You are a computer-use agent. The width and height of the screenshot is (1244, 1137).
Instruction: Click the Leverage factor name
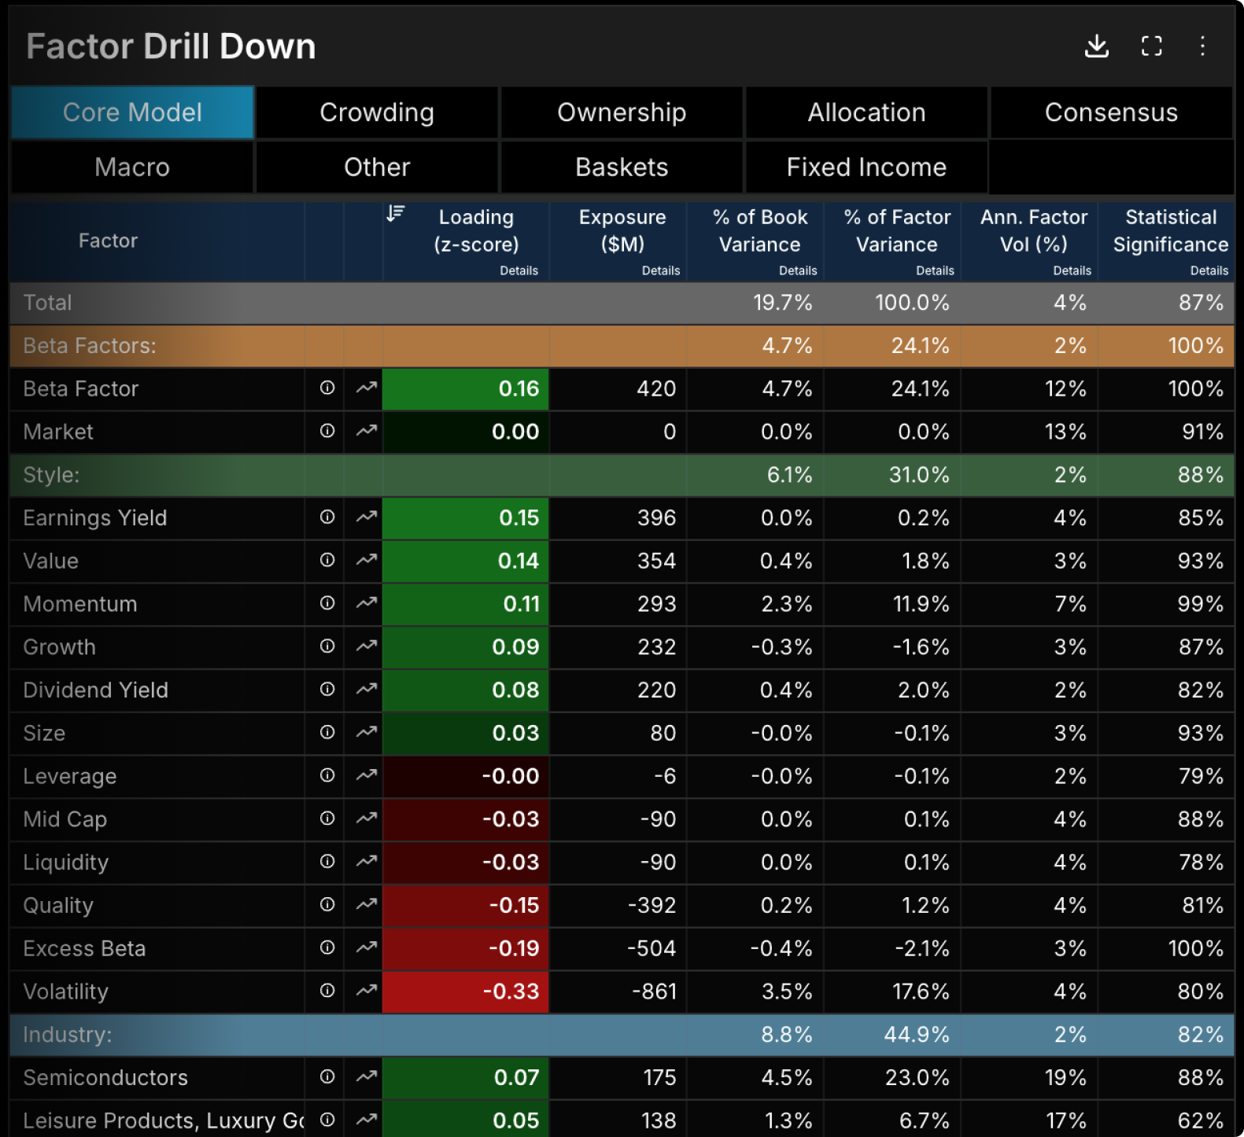(70, 776)
